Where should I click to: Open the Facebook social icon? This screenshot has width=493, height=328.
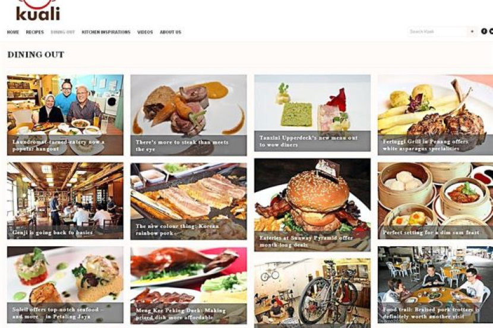tap(484, 31)
